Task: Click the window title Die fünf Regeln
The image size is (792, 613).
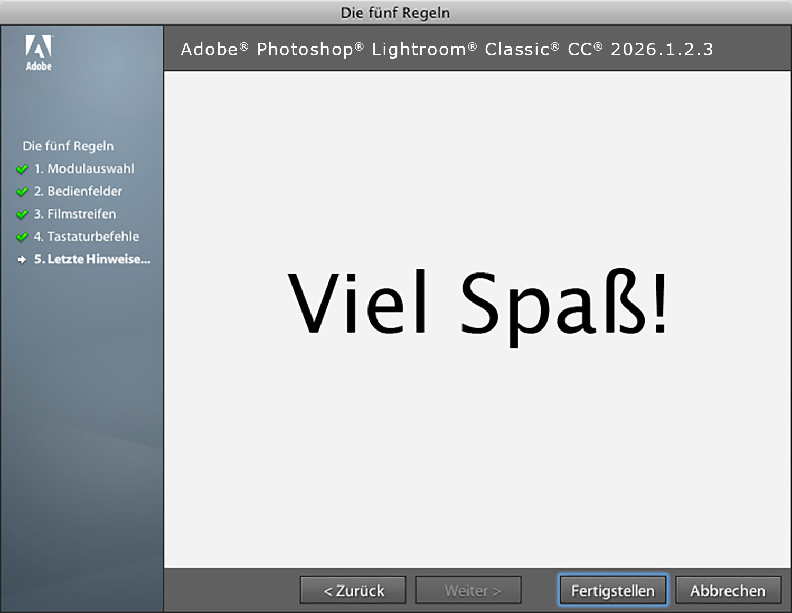Action: tap(395, 13)
